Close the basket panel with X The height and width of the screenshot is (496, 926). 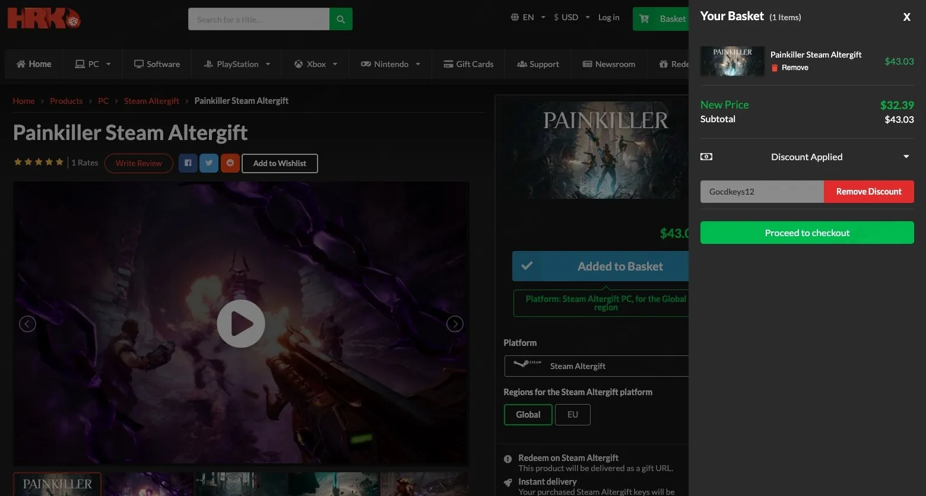(x=906, y=17)
